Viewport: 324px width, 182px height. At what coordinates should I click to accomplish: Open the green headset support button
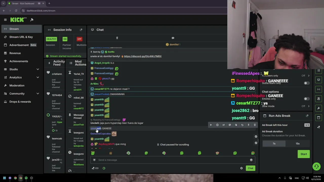pos(316,166)
